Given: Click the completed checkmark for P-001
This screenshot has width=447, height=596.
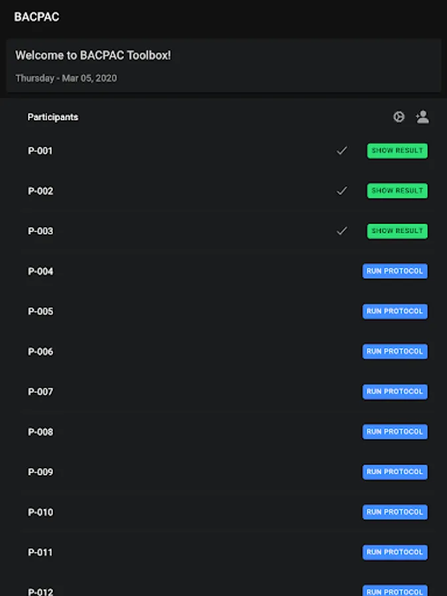Looking at the screenshot, I should tap(342, 151).
